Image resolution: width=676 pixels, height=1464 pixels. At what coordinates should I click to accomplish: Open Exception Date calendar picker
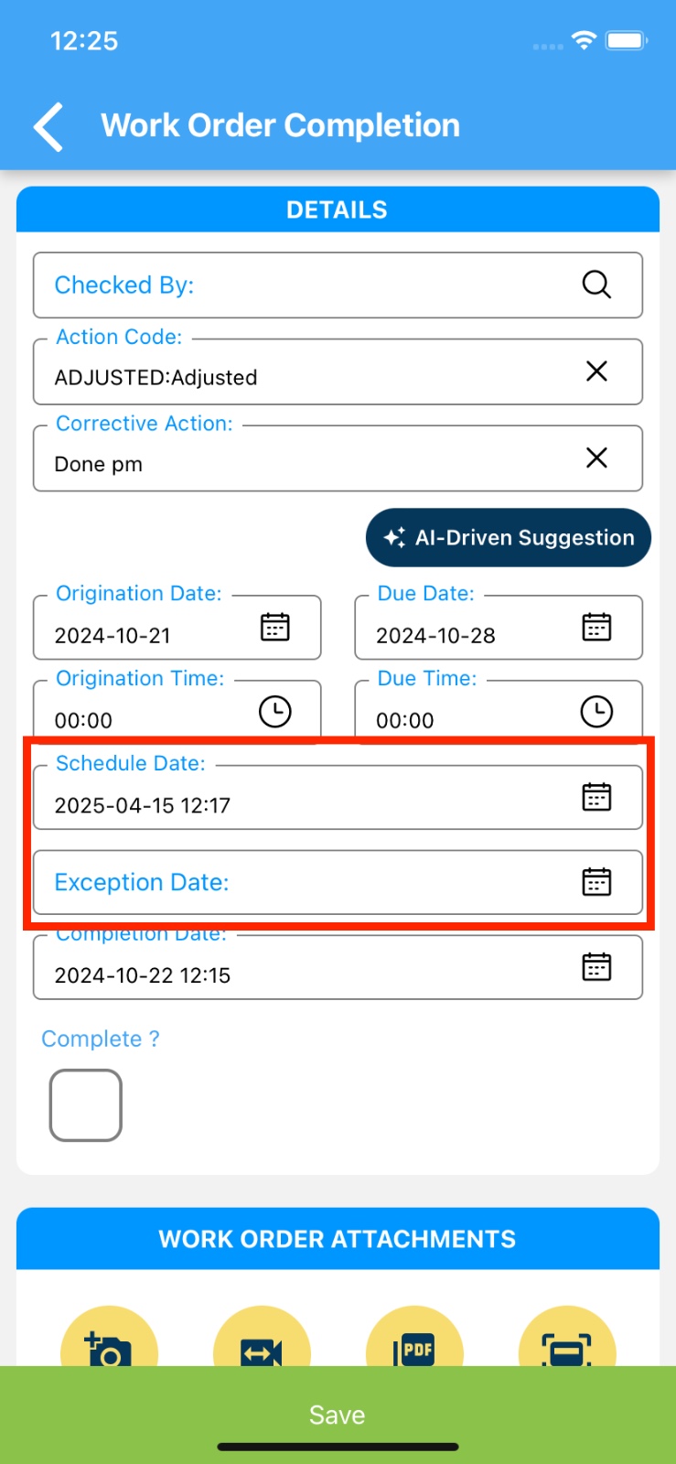click(x=596, y=882)
